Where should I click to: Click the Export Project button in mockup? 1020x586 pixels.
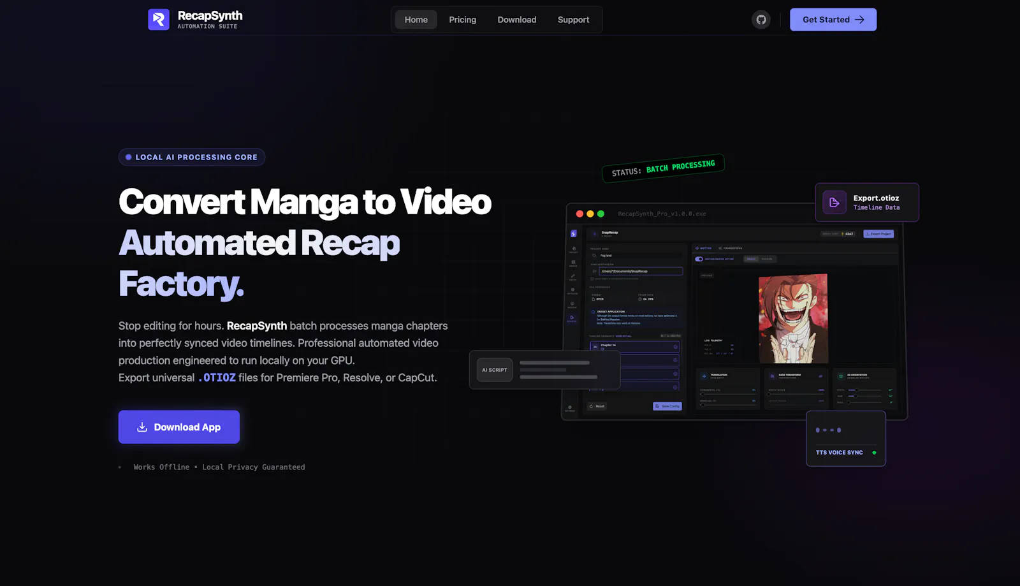(878, 234)
